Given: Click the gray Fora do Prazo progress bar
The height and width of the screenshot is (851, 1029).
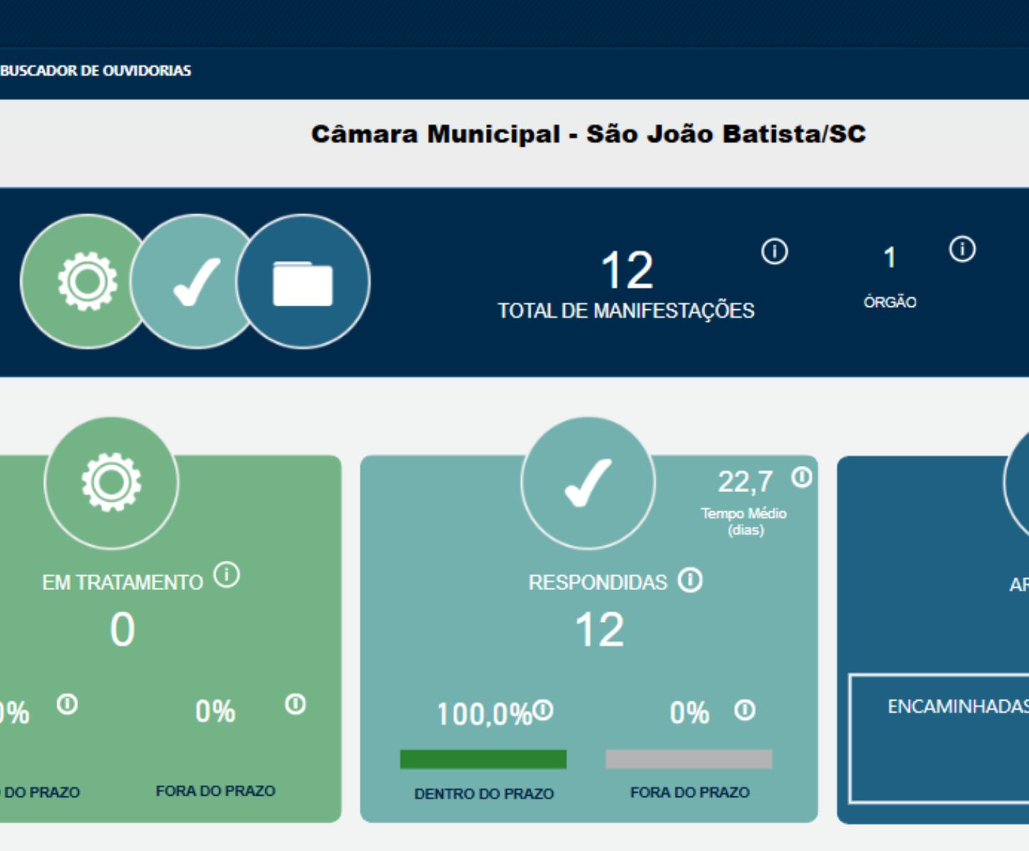Looking at the screenshot, I should 688,760.
